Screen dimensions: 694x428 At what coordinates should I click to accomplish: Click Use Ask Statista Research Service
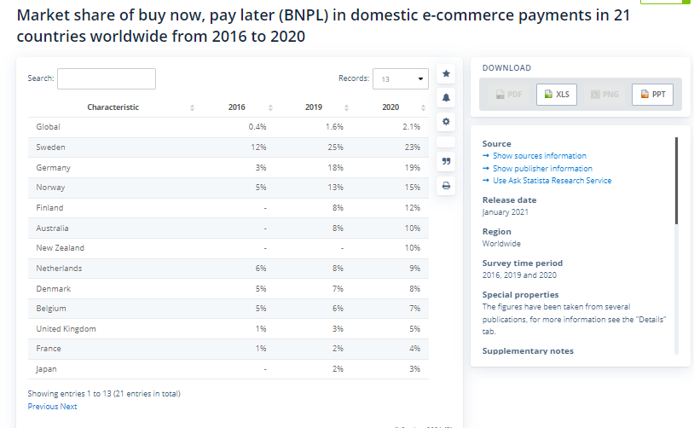point(552,181)
